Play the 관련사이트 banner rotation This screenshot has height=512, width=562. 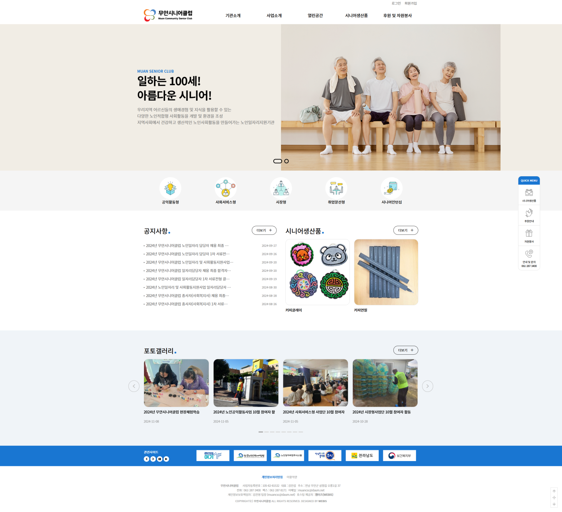tap(166, 459)
